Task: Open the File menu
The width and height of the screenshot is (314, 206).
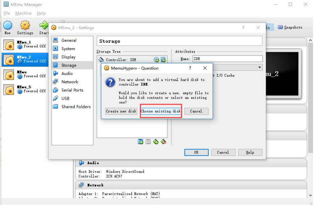Action: [7, 13]
